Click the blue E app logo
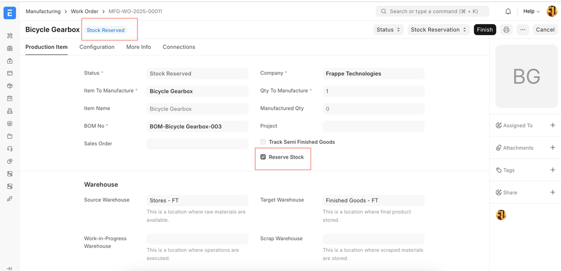The image size is (561, 271). [10, 13]
